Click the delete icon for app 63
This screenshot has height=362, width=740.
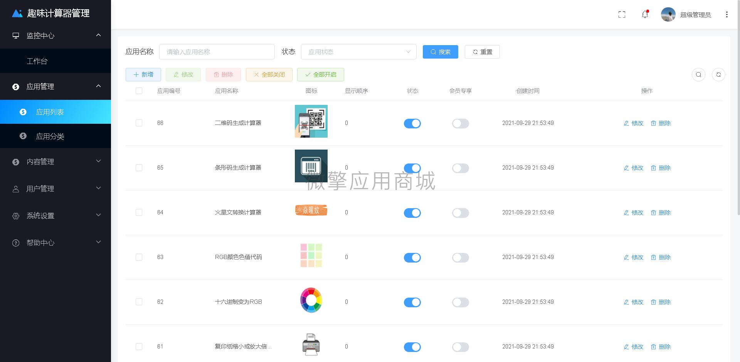pos(653,258)
